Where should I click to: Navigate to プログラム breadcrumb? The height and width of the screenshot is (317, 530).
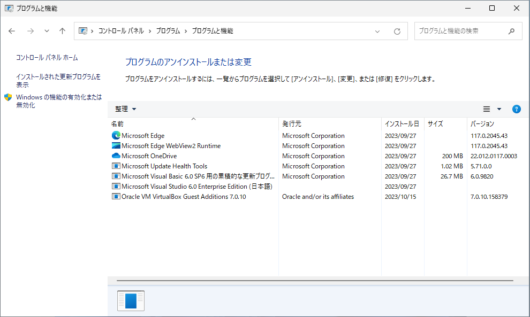[168, 31]
